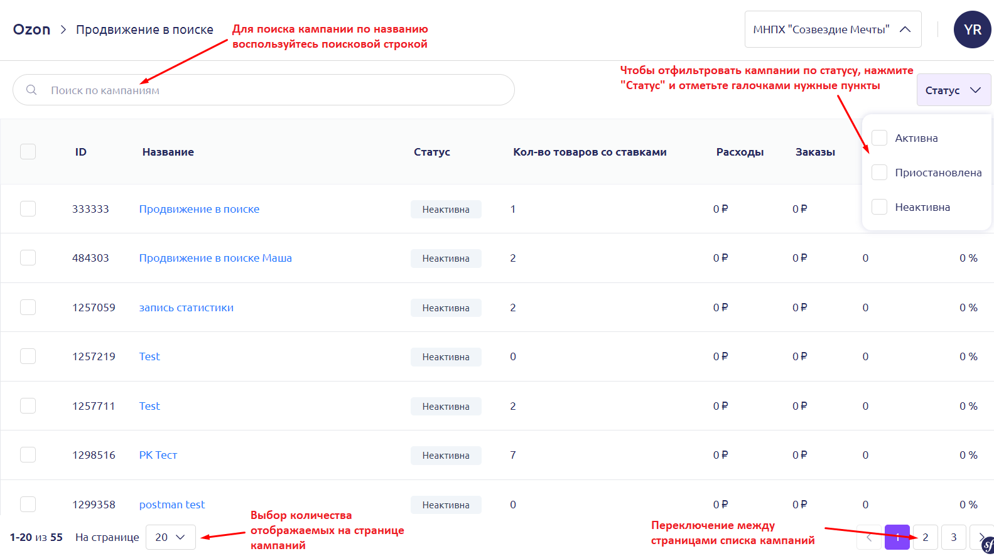Go to the previous page arrow
The width and height of the screenshot is (994, 556).
click(869, 537)
